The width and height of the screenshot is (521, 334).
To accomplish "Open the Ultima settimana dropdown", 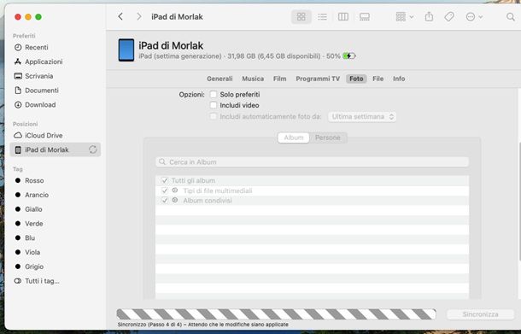I will (x=362, y=117).
